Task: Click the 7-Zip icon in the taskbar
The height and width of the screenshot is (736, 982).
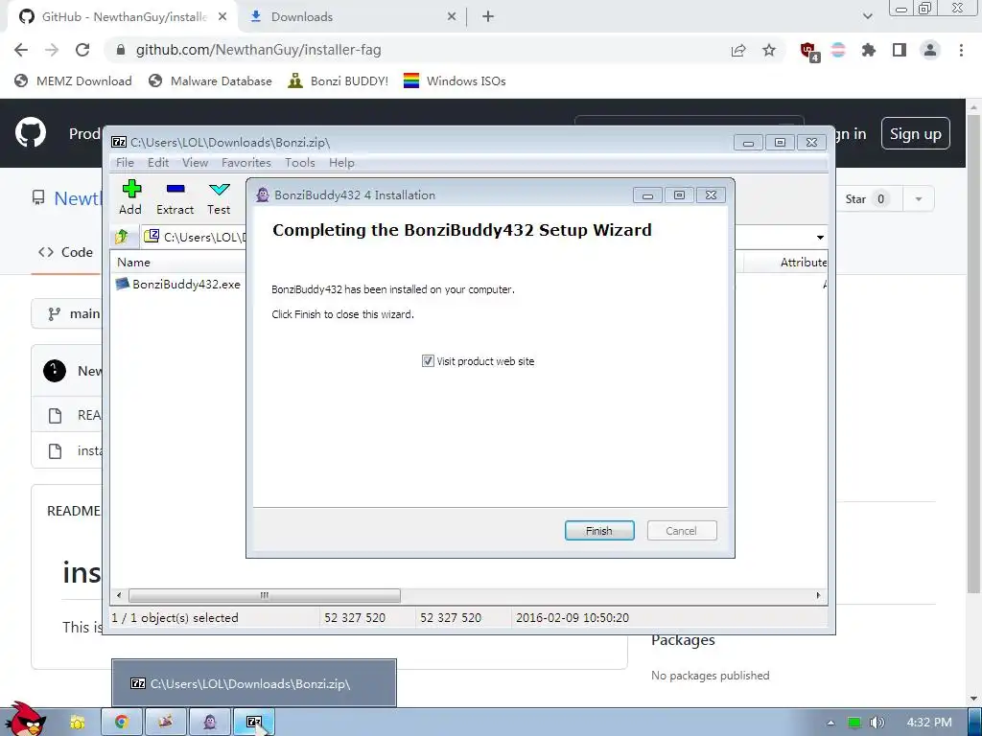Action: point(253,723)
